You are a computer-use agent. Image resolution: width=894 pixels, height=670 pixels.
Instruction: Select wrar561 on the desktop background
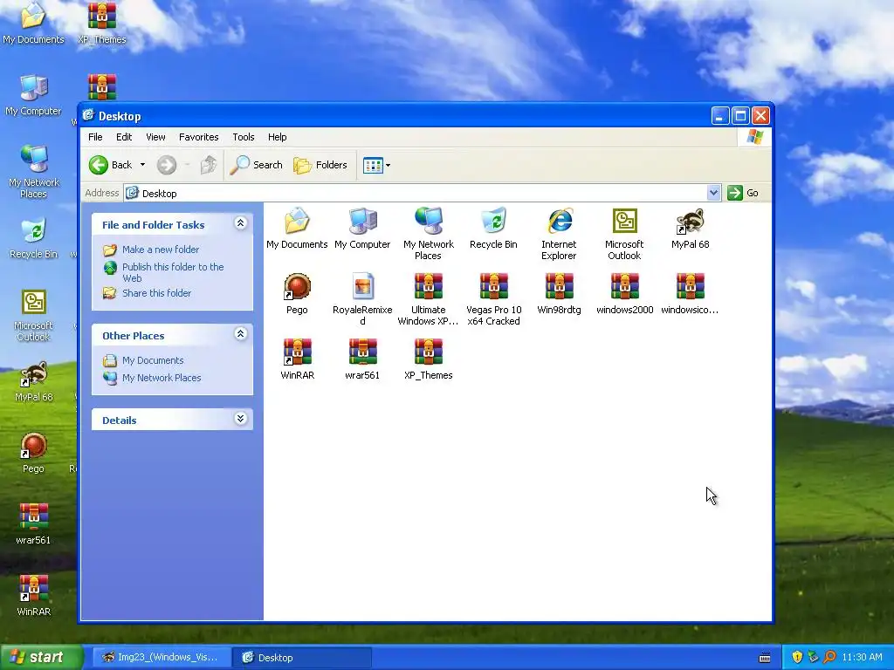coord(33,524)
